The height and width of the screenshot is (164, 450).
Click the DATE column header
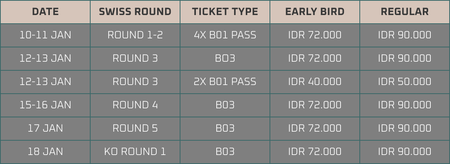45,12
